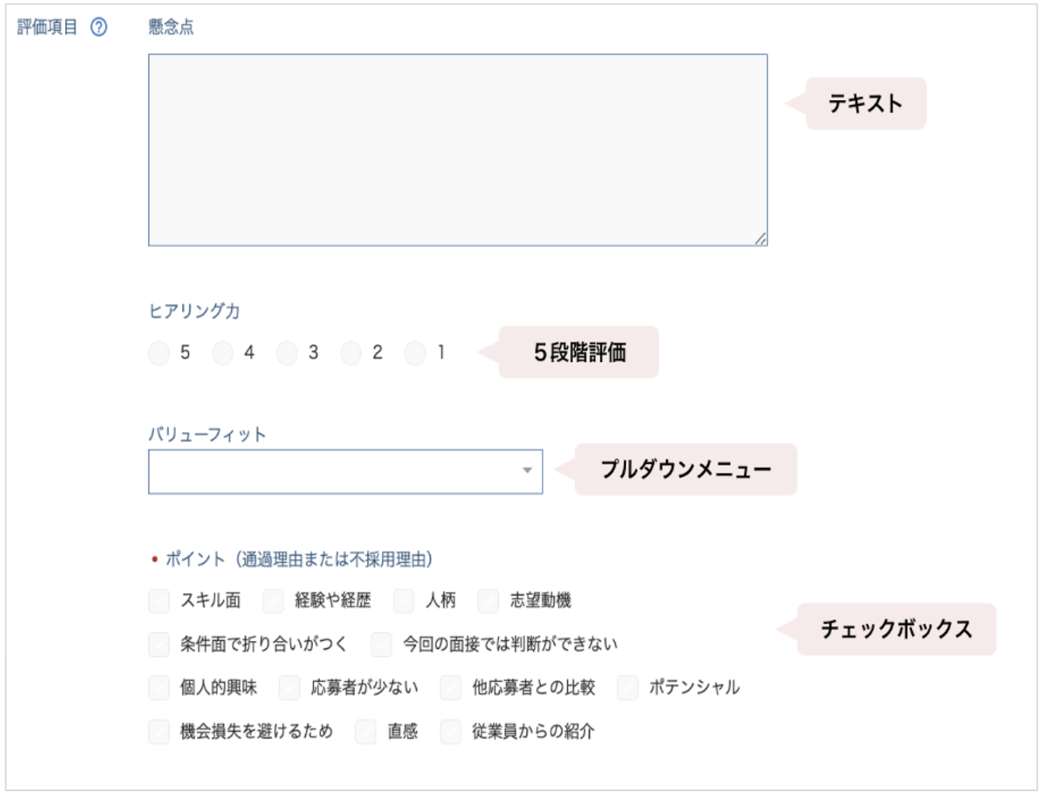The image size is (1044, 799).
Task: Check the 経験や経歴 checkbox
Action: point(273,600)
